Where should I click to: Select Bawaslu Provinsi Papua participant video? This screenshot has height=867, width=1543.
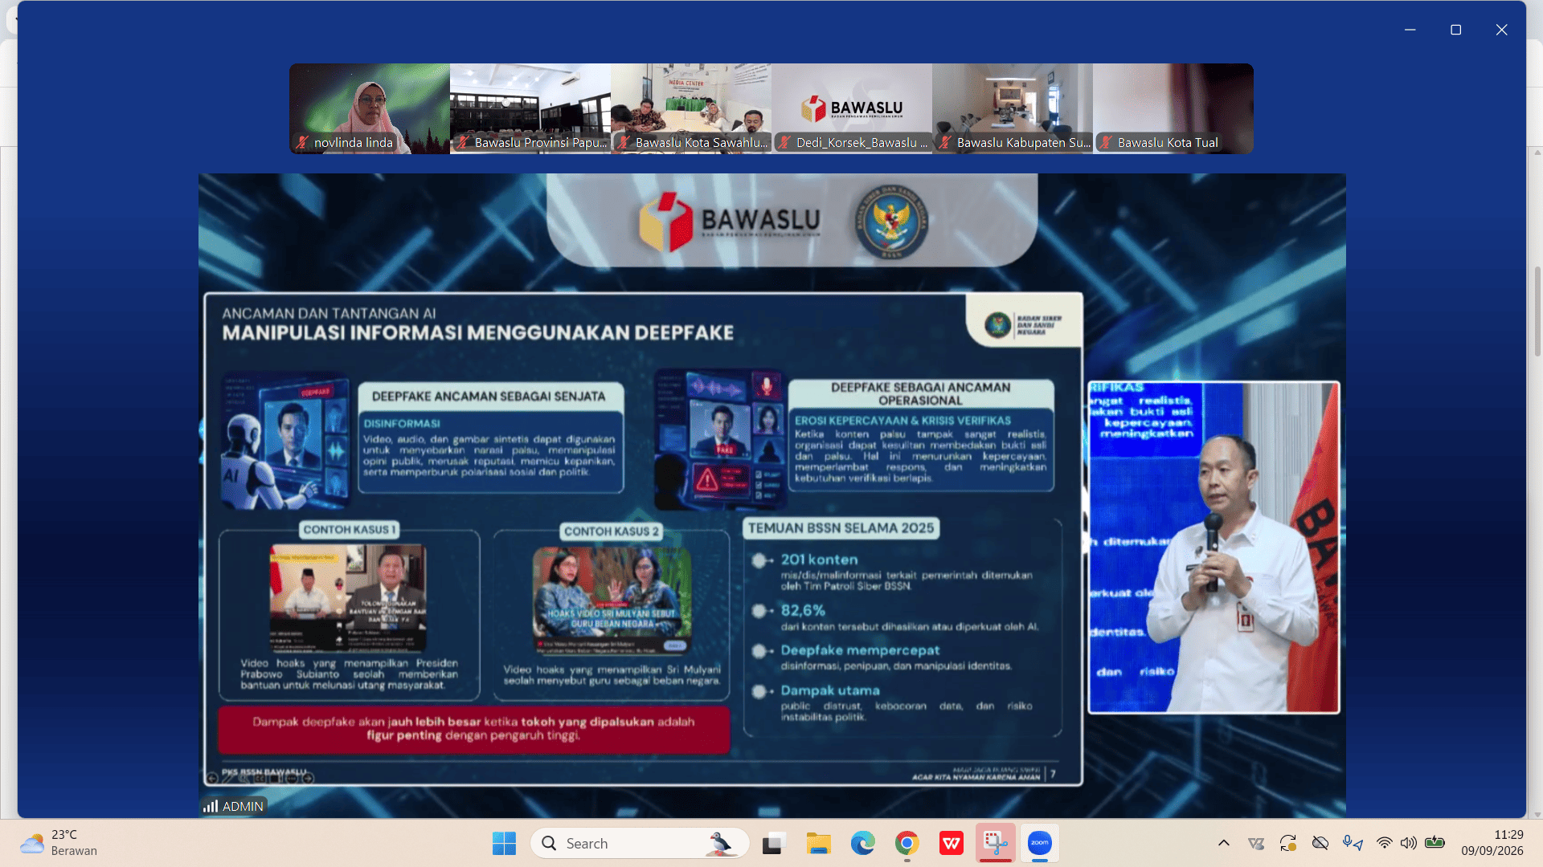[530, 108]
